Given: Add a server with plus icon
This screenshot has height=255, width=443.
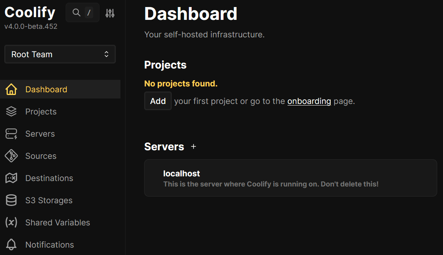Looking at the screenshot, I should tap(194, 147).
